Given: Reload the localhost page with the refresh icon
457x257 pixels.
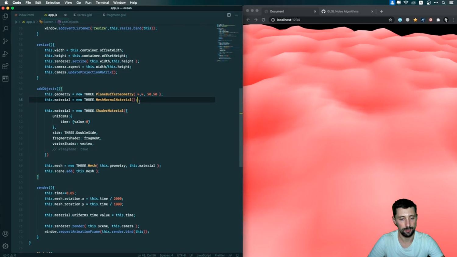Looking at the screenshot, I should (263, 19).
